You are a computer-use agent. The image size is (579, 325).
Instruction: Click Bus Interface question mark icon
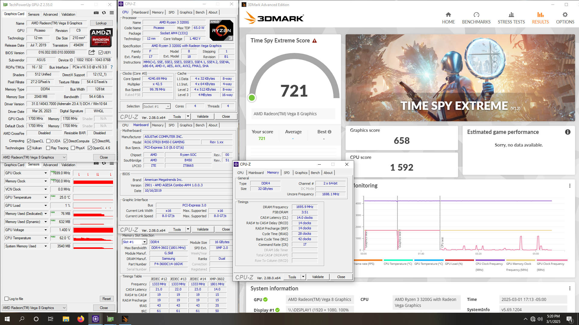(112, 67)
